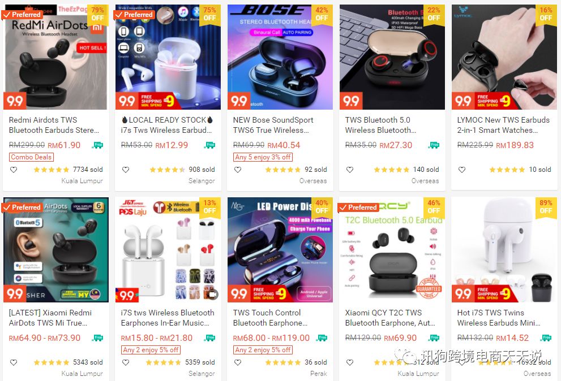
Task: Open the Redmi AirDots product thumbnail
Action: click(55, 57)
